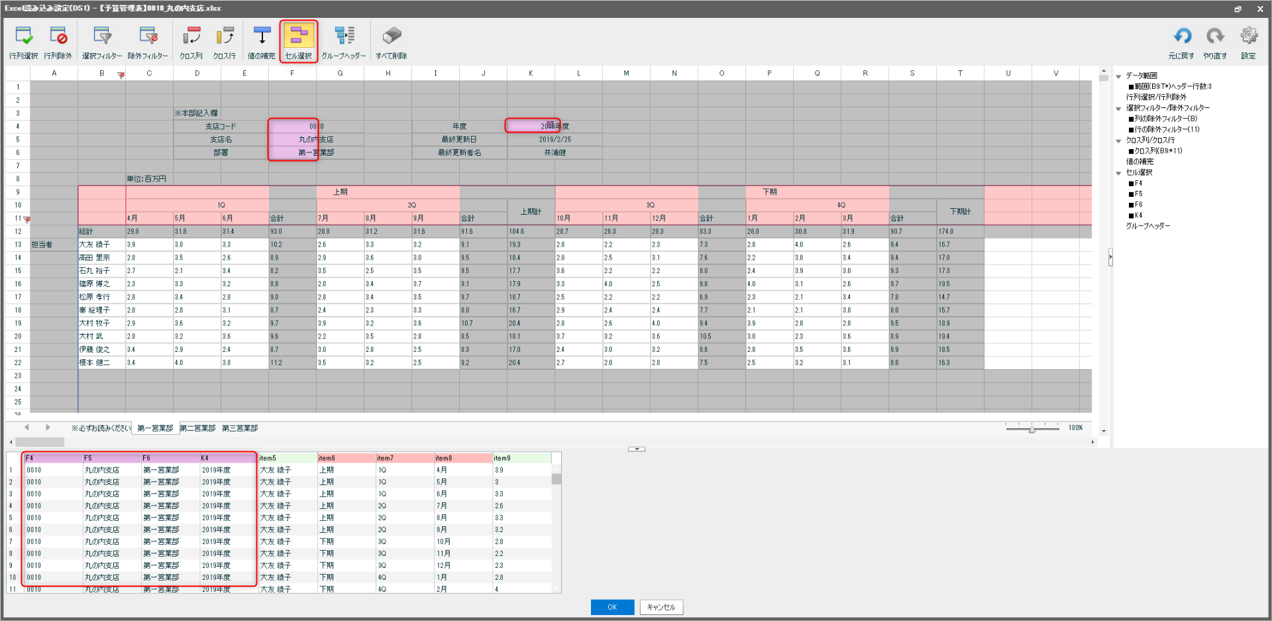Switch to the 第二営業部 sheet tab
Viewport: 1272px width, 621px height.
pyautogui.click(x=197, y=428)
